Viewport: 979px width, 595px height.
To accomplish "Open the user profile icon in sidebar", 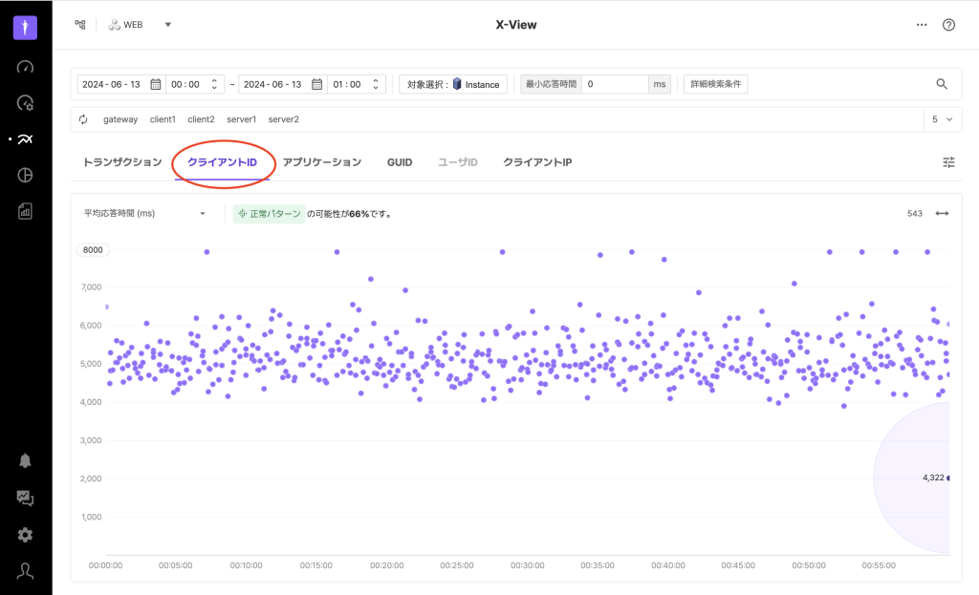I will pyautogui.click(x=26, y=571).
